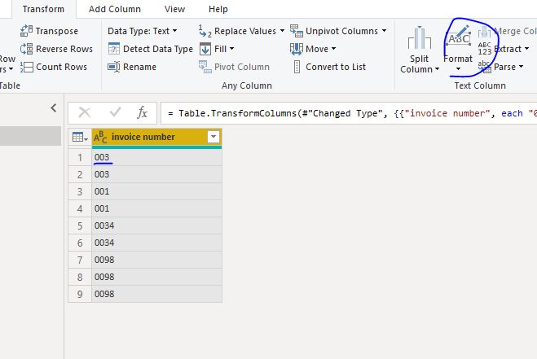This screenshot has width=537, height=359.
Task: Open invoice number column filter dropdown
Action: pyautogui.click(x=213, y=137)
